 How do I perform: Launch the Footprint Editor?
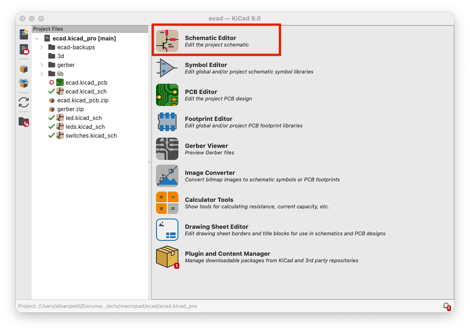[x=167, y=122]
